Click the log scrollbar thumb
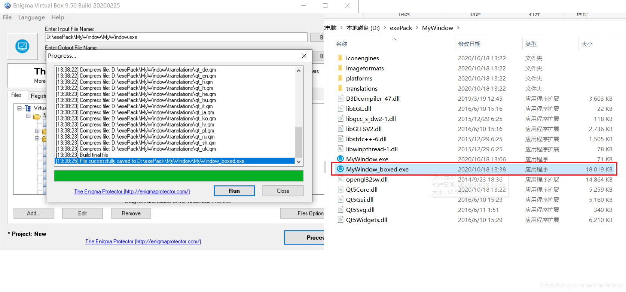This screenshot has height=292, width=626. [x=299, y=142]
